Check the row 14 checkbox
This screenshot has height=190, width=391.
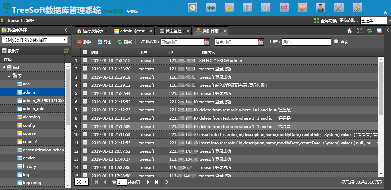click(85, 167)
